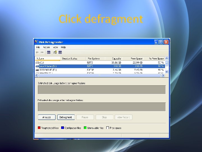Open the Help toolbar icon with question mark
Image resolution: width=202 pixels, height=152 pixels.
[55, 52]
